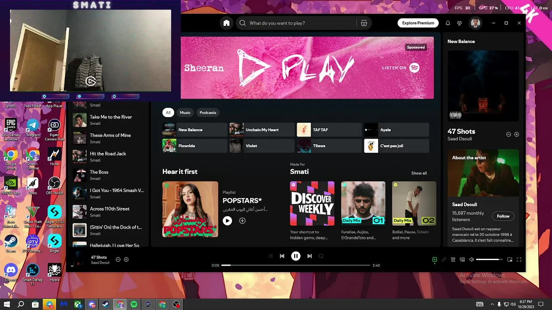Pause the current song

296,256
